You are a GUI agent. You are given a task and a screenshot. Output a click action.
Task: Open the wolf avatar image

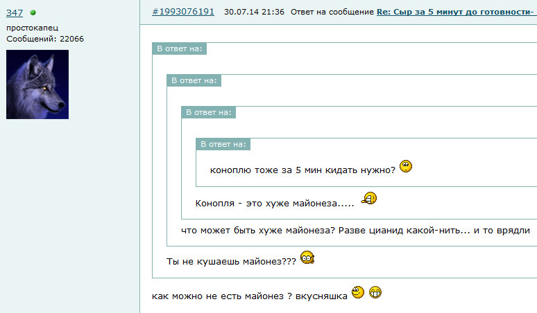[x=37, y=84]
